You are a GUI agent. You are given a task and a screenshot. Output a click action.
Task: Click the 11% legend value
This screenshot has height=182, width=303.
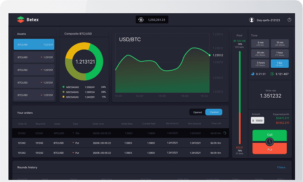tap(104, 97)
